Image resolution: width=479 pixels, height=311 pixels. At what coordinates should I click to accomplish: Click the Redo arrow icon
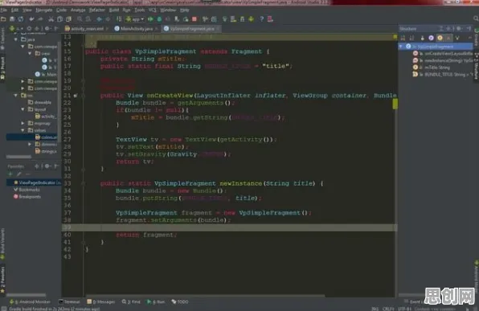(40, 19)
